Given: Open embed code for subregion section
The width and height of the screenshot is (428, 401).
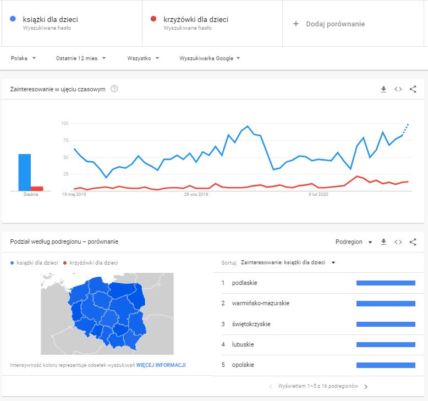Looking at the screenshot, I should 398,241.
